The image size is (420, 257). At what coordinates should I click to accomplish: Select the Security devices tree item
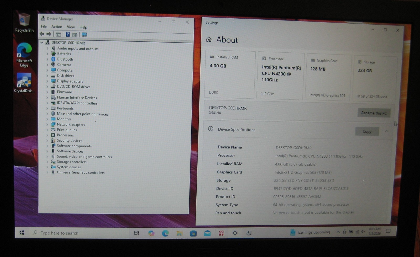click(69, 141)
